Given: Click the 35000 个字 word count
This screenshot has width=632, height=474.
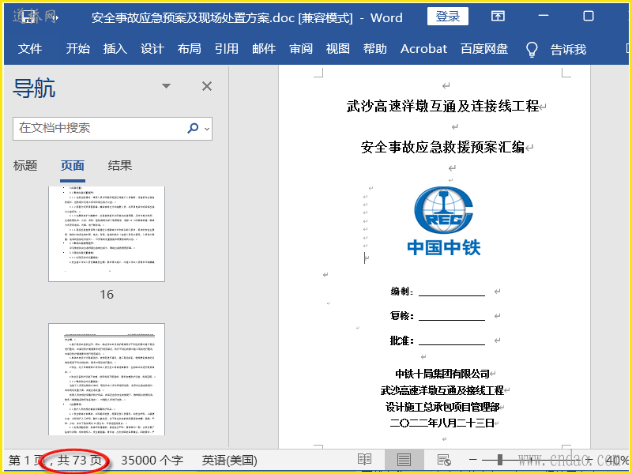Looking at the screenshot, I should point(152,461).
